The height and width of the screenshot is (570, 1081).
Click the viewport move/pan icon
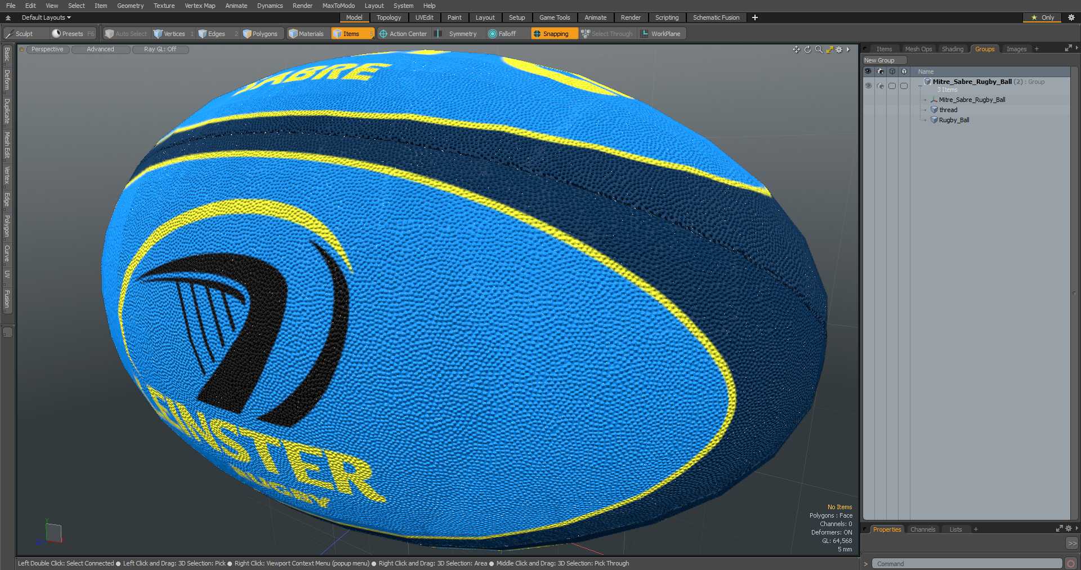pyautogui.click(x=796, y=50)
